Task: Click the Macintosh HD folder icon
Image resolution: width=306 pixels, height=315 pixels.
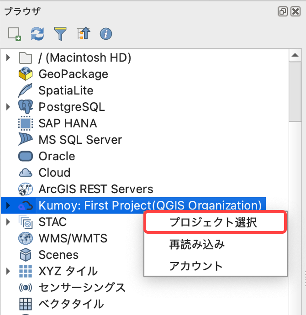Action: 25,58
